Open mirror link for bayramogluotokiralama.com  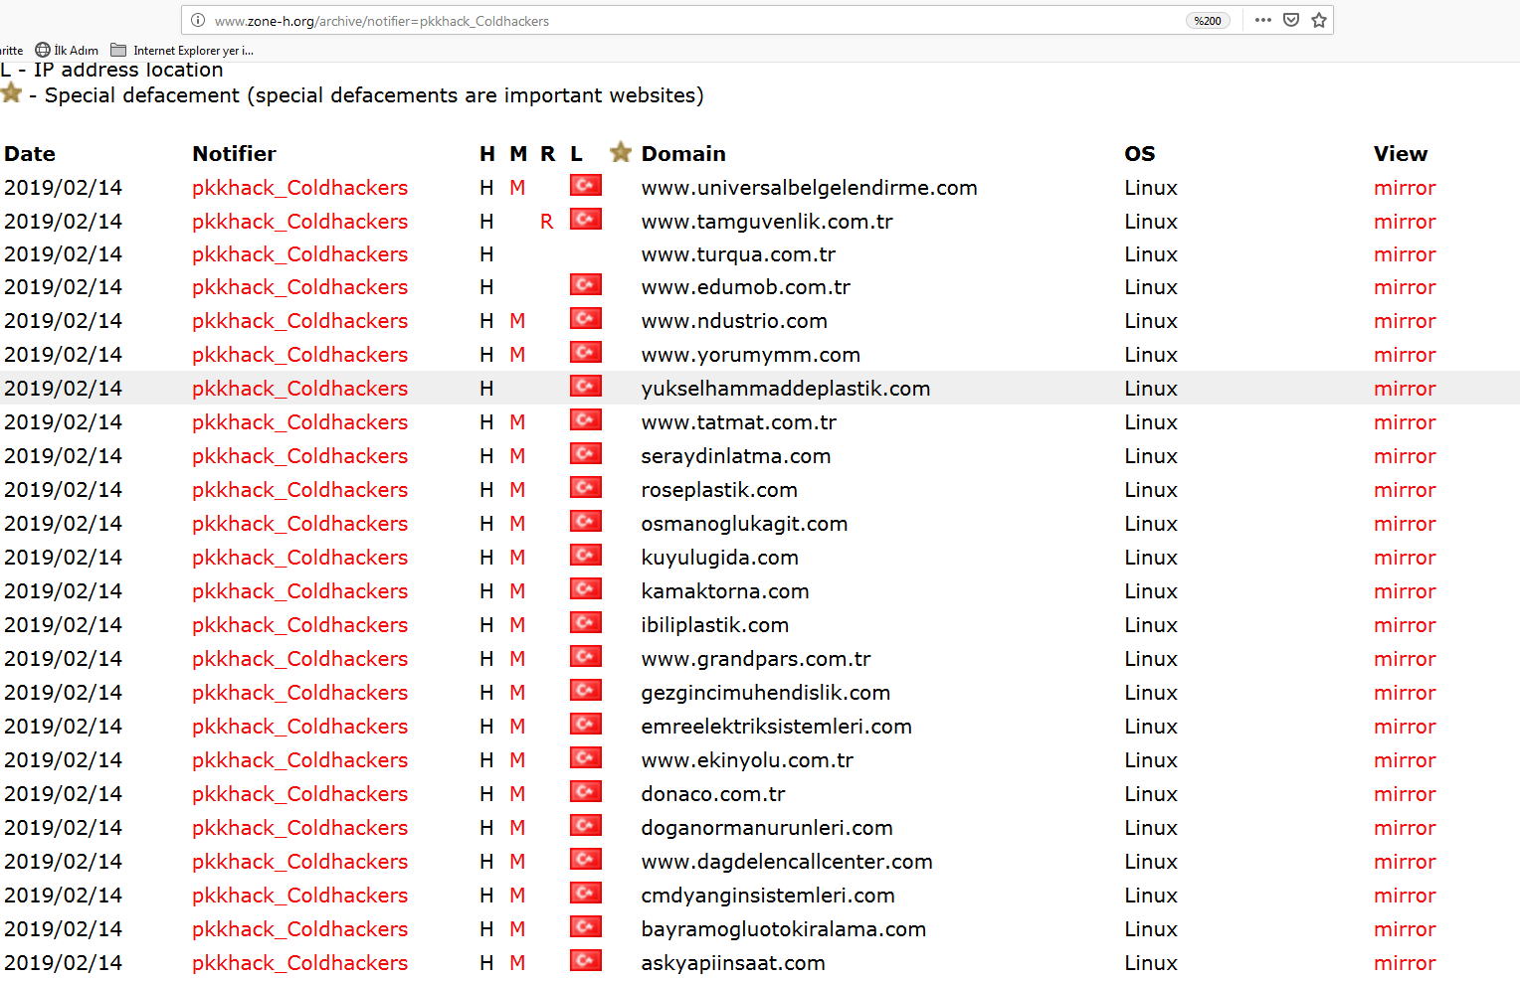1404,929
